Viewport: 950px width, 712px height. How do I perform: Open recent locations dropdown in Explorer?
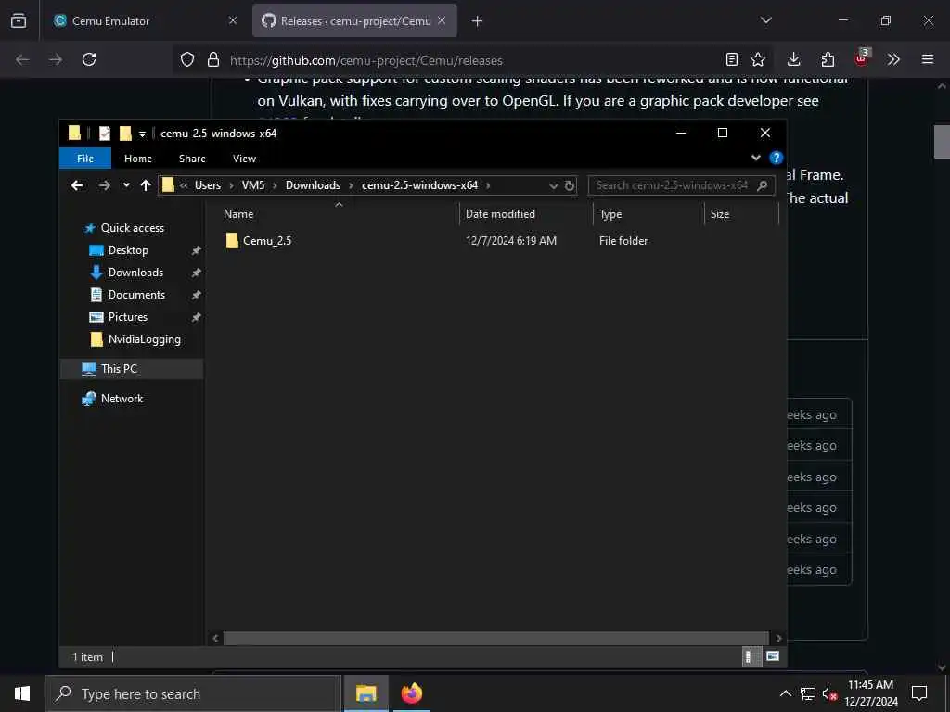coord(126,185)
